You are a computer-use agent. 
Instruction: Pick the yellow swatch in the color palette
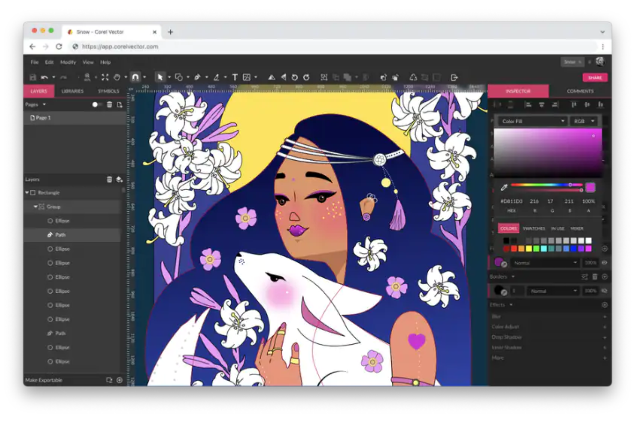529,249
